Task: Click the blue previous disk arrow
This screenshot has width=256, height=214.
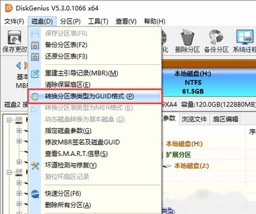Action: click(18, 65)
